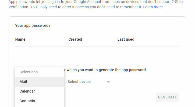This screenshot has width=195, height=107.
Task: Click the GENERATE button
Action: (x=167, y=97)
